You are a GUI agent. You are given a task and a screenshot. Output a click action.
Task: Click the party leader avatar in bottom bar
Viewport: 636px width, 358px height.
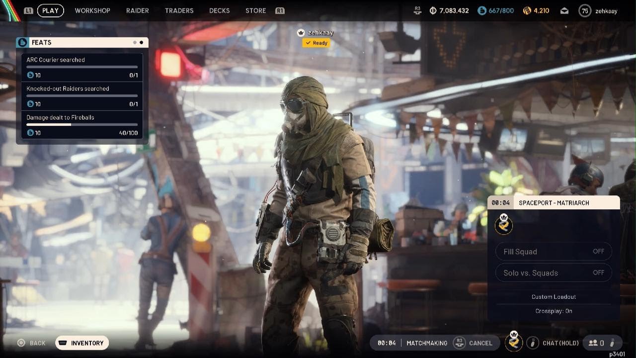pyautogui.click(x=514, y=342)
